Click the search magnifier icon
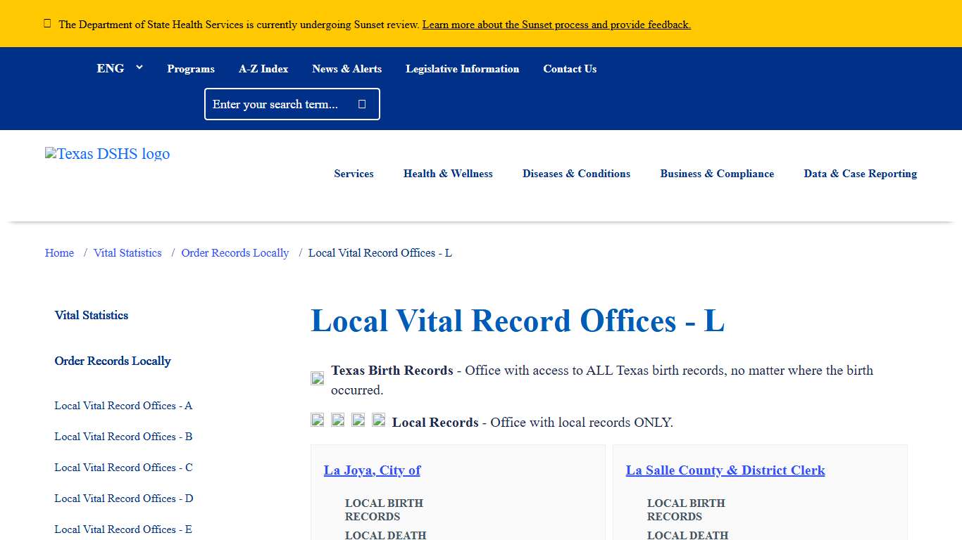 click(x=361, y=103)
